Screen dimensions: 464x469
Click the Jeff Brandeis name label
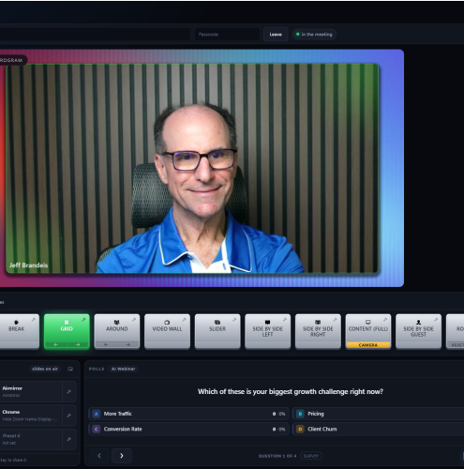tap(28, 265)
